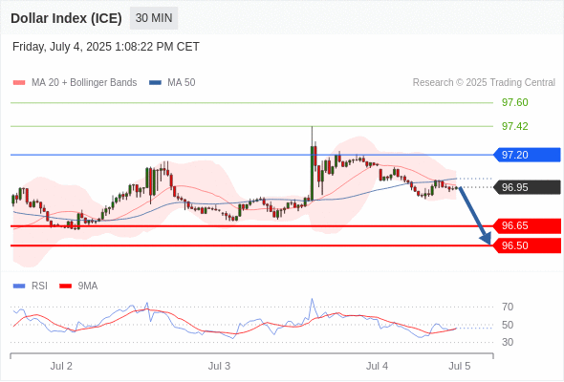
Task: Click the Jul 5 date axis label
Action: 460,366
